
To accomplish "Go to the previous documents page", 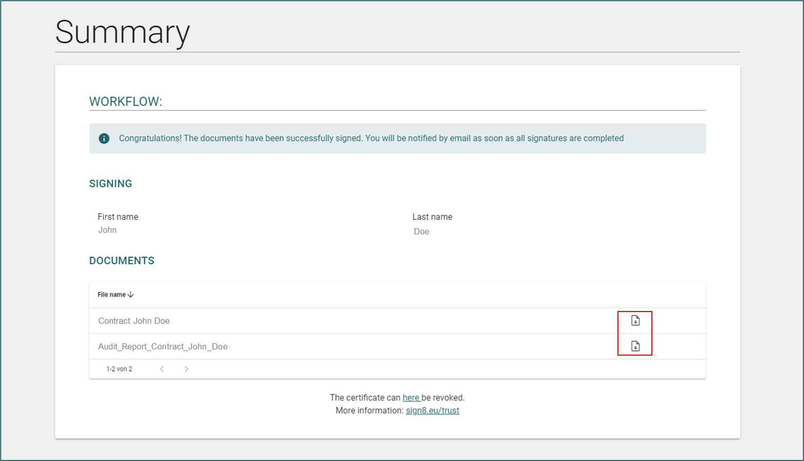I will click(162, 369).
